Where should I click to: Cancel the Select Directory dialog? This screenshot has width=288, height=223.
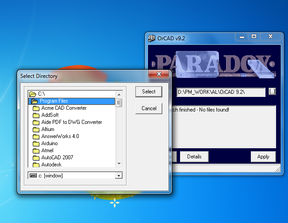tap(149, 108)
